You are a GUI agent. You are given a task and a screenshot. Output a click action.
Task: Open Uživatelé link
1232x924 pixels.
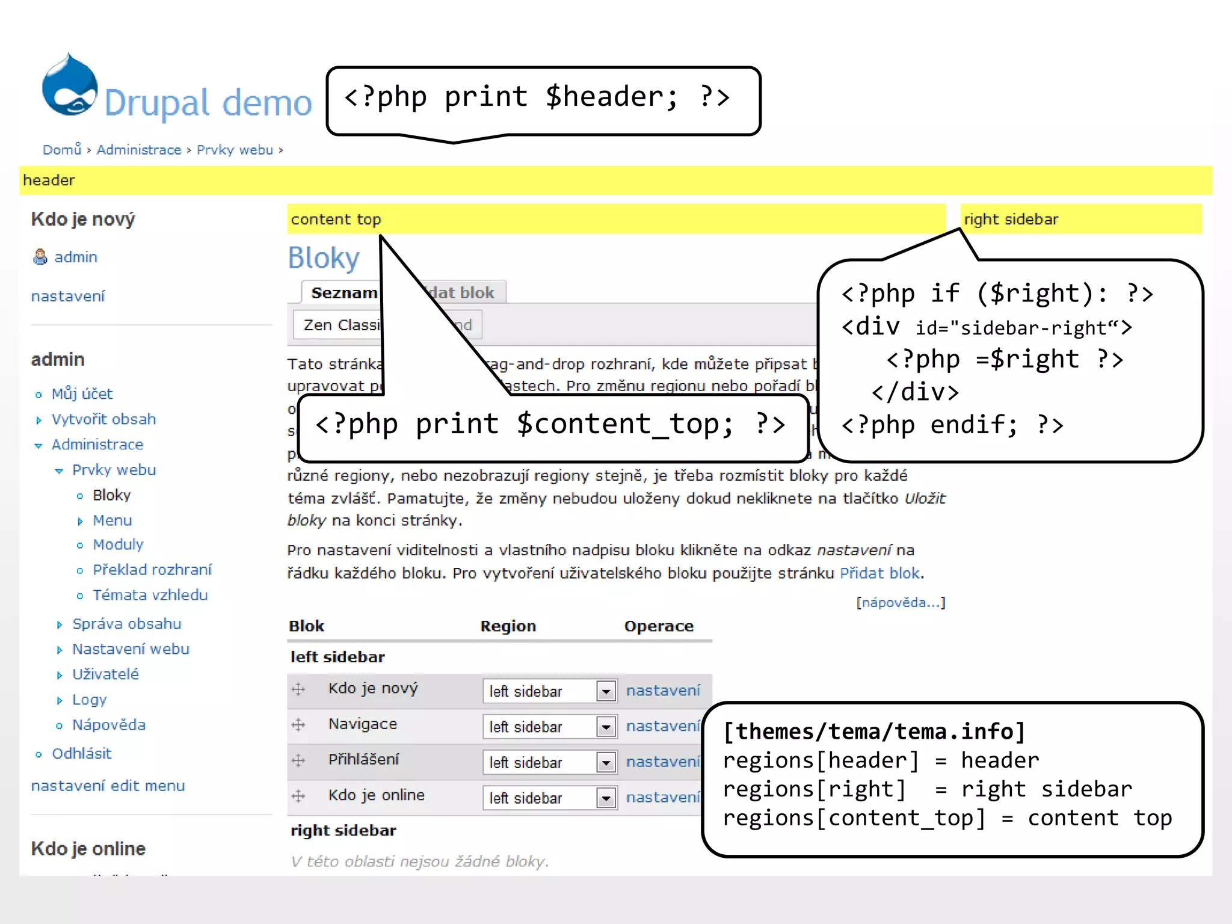(x=105, y=674)
